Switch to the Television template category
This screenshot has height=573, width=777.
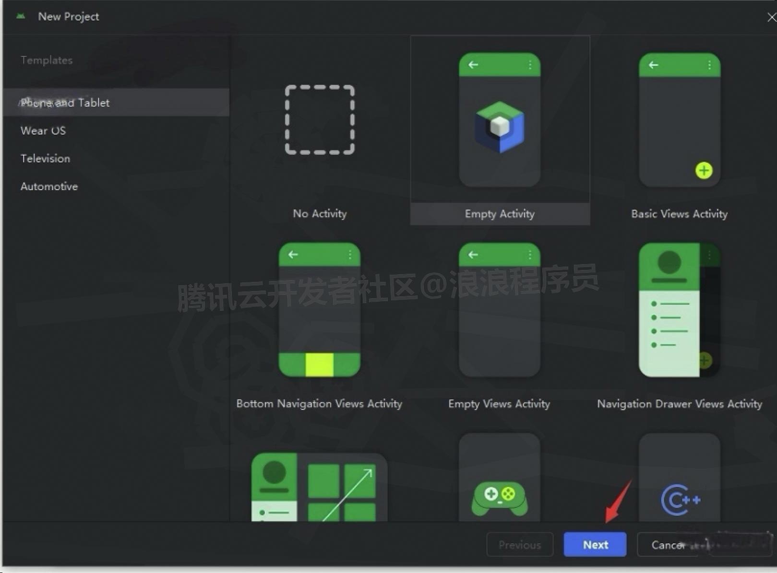(45, 158)
